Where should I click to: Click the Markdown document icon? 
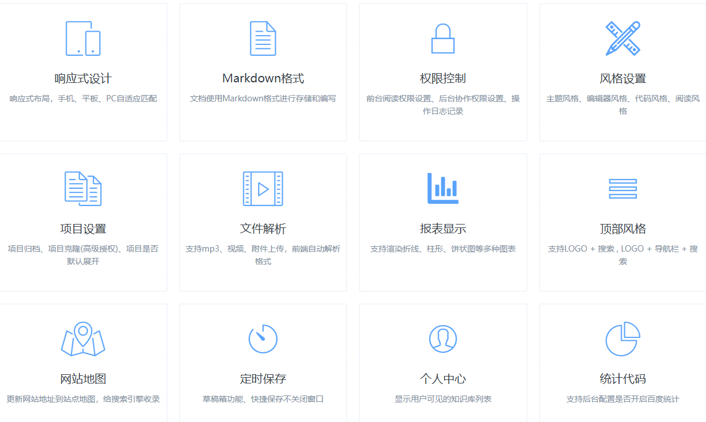click(263, 39)
